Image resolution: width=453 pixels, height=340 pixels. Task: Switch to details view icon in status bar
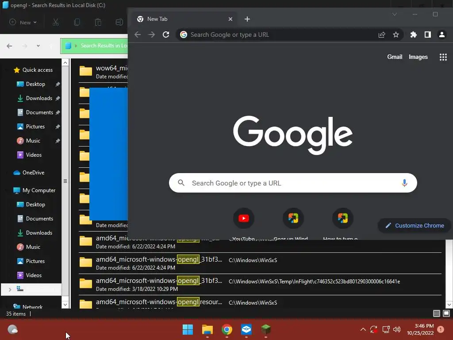pyautogui.click(x=437, y=313)
